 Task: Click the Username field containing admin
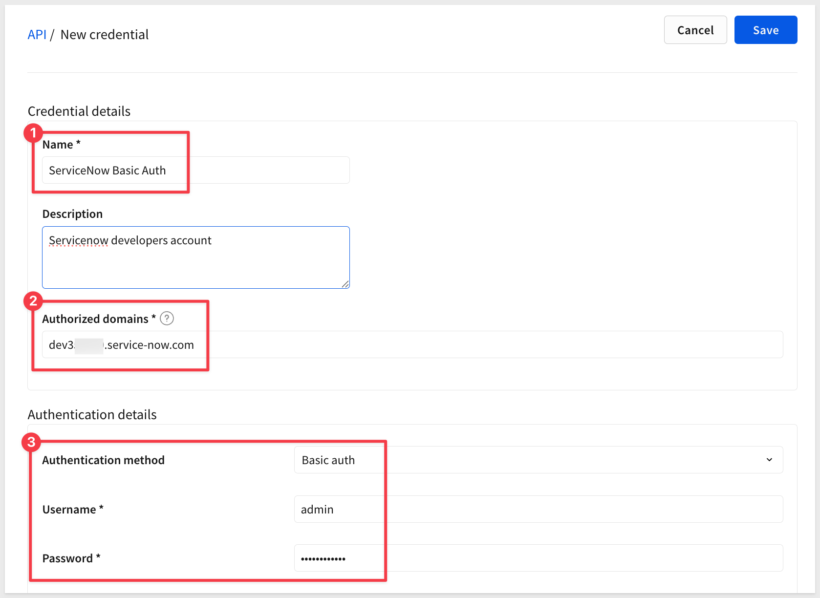538,510
